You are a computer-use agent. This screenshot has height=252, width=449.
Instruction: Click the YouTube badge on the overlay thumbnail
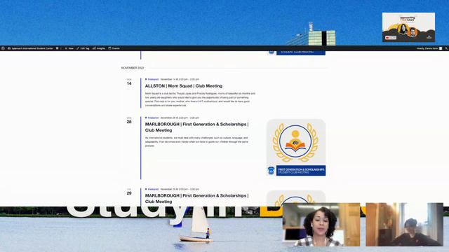point(391,37)
